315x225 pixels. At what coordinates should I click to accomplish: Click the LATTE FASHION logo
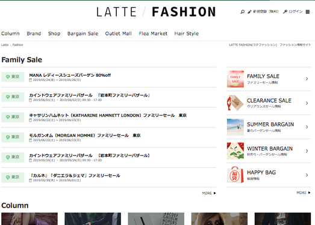coord(156,12)
